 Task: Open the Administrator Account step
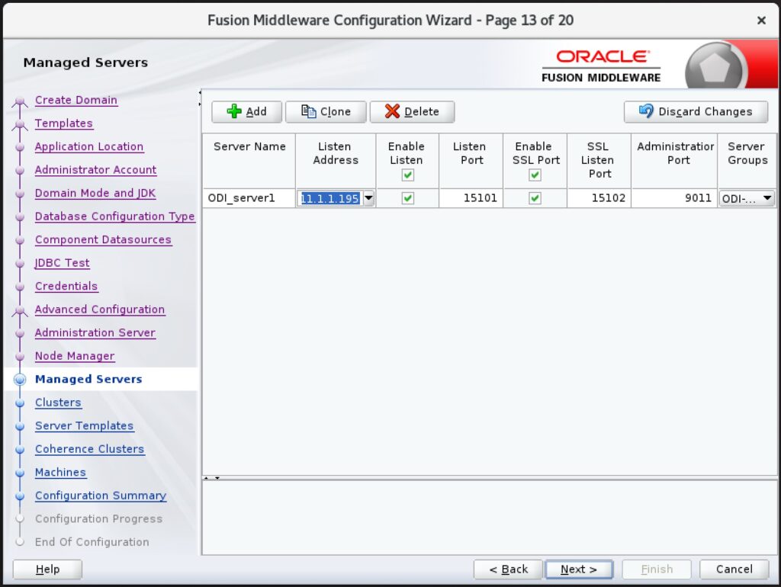pos(95,170)
